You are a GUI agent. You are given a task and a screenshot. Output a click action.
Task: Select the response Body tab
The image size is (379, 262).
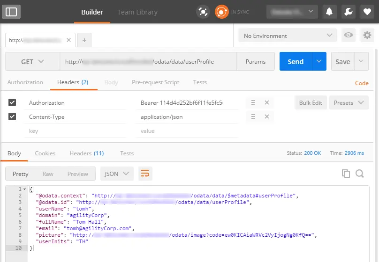[14, 153]
